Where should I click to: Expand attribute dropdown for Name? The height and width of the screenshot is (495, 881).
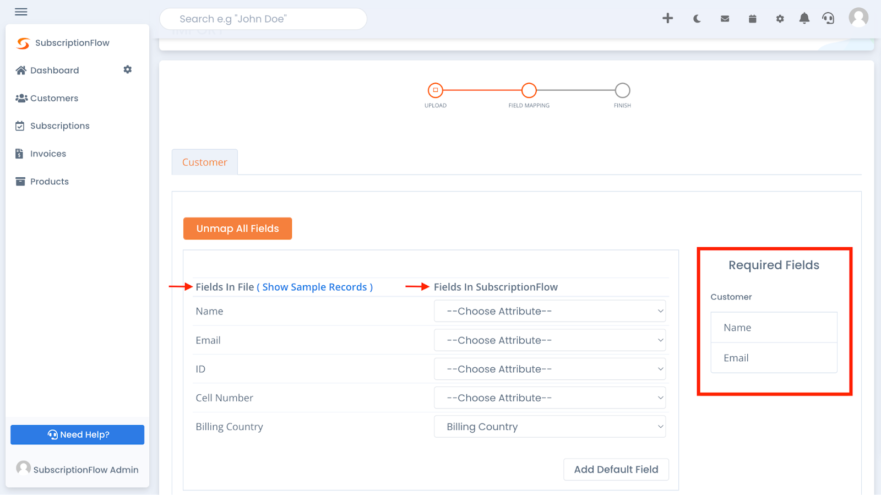click(550, 311)
